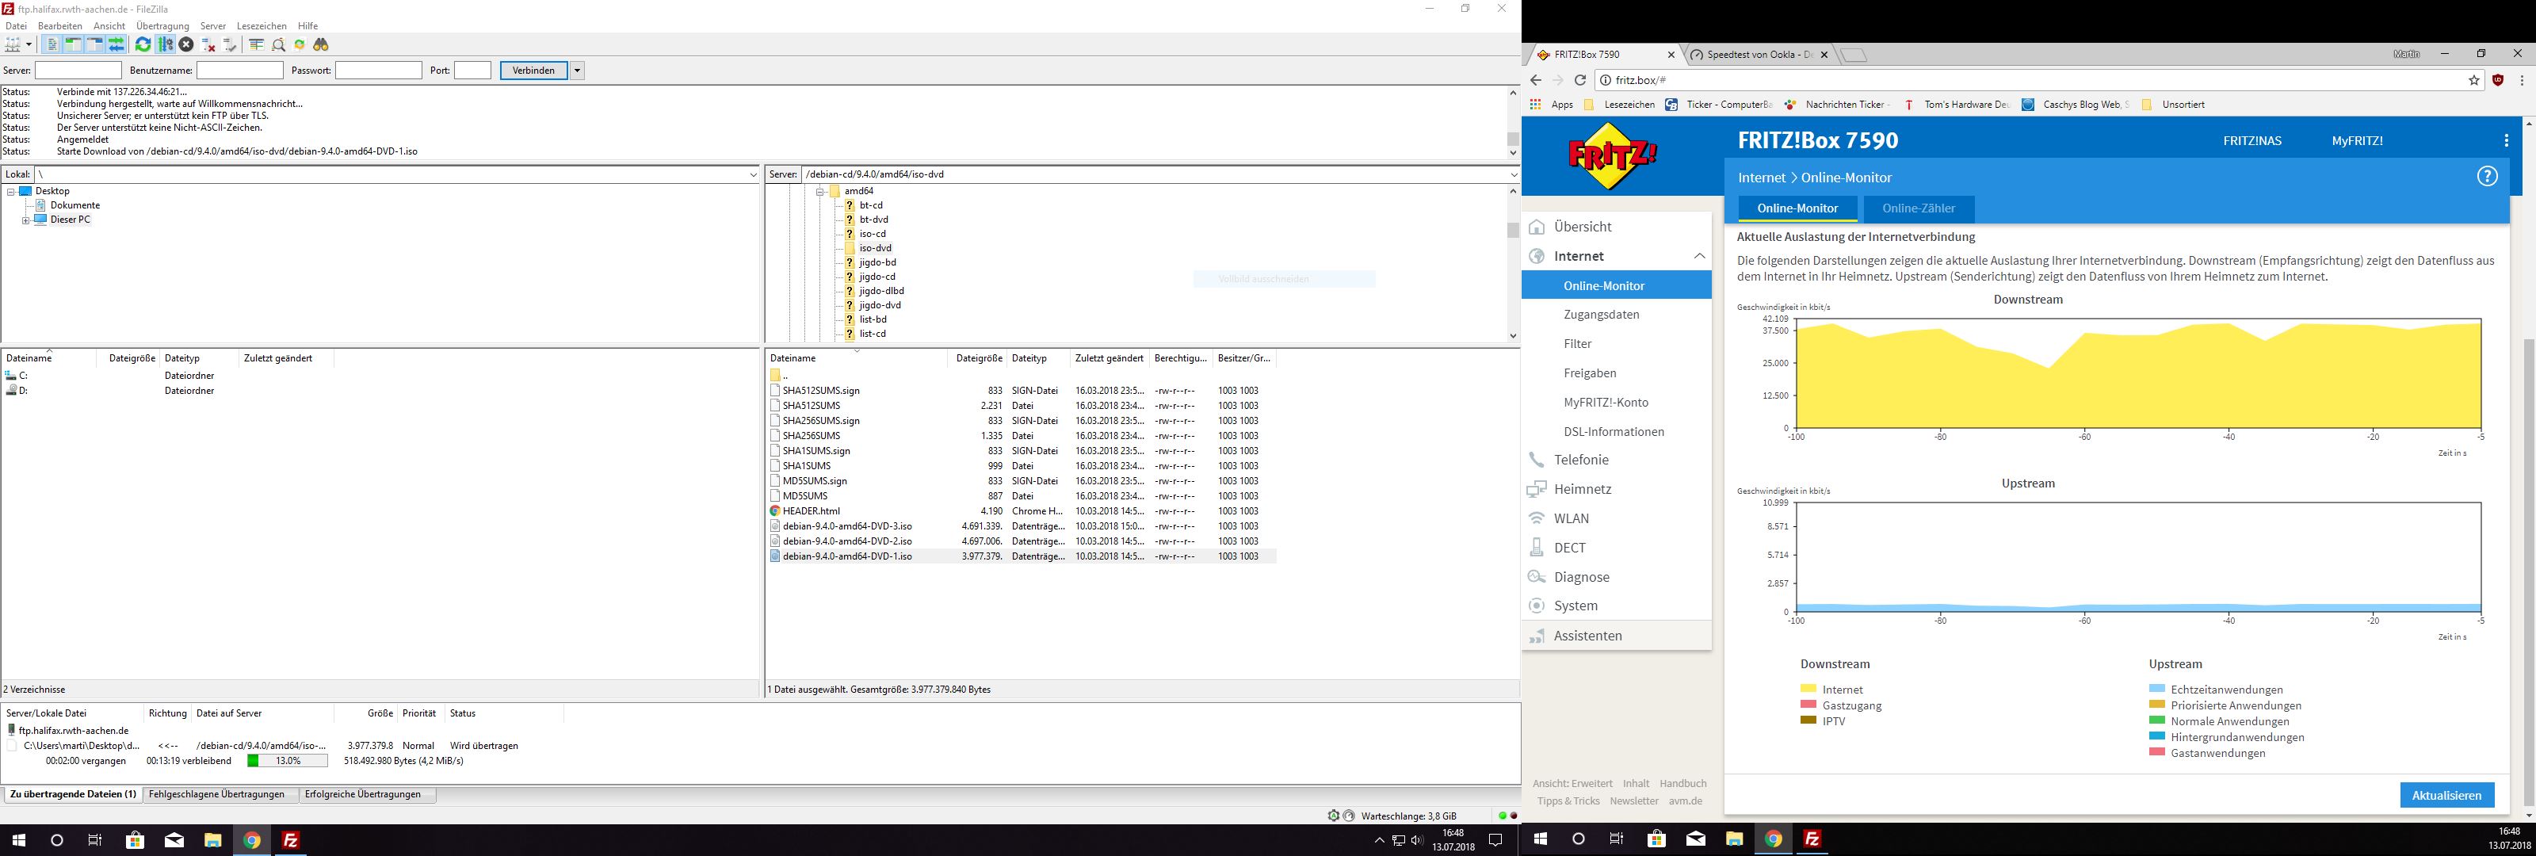Open FileZilla Site Manager icon

coord(12,44)
